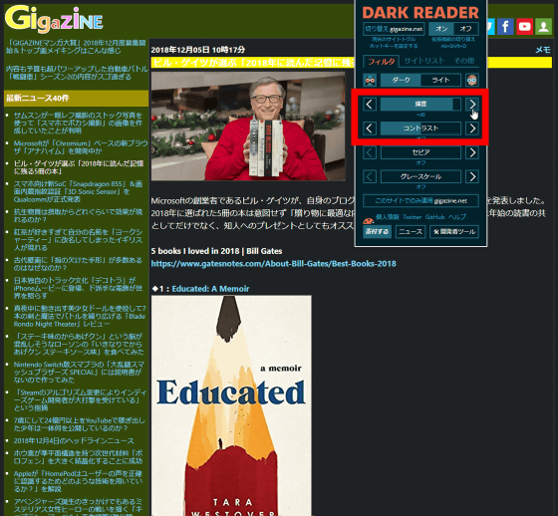This screenshot has height=516, width=558.
Task: Click the Educated book cover image
Action: [x=231, y=405]
